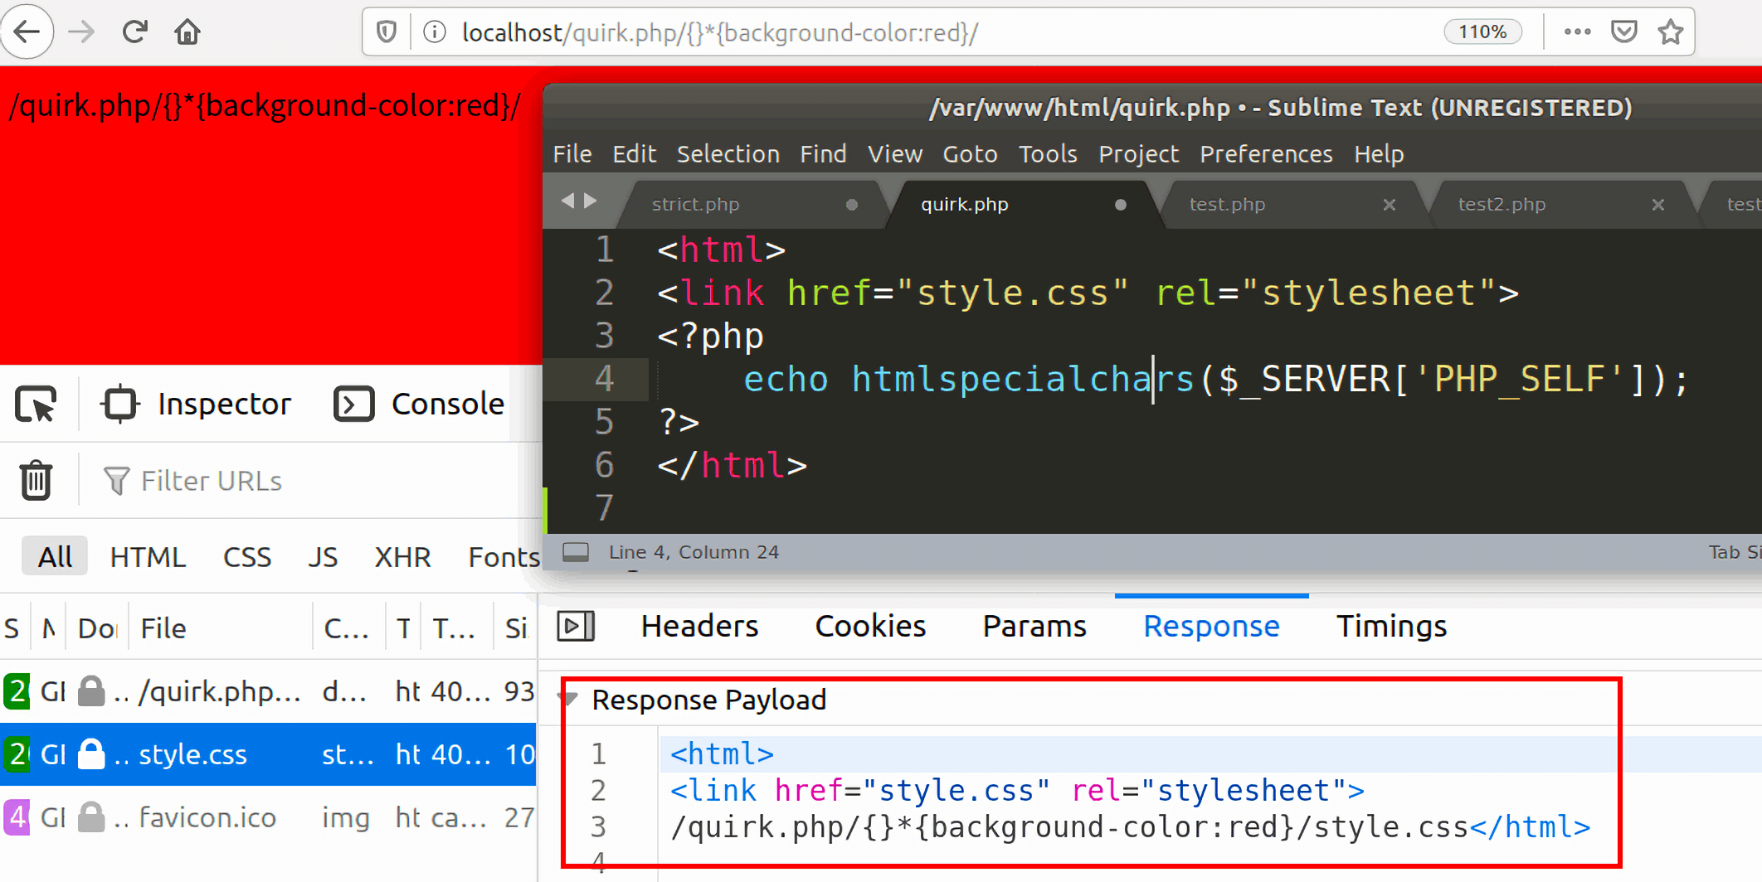Viewport: 1762px width, 882px height.
Task: Open the Headers tab
Action: pos(699,627)
